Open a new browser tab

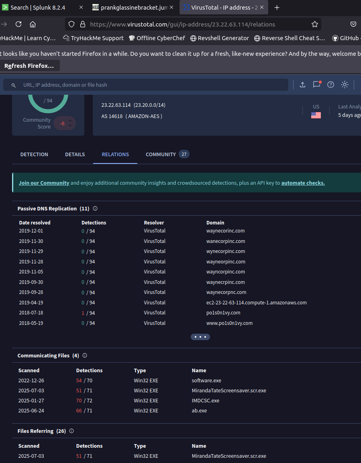(x=277, y=7)
